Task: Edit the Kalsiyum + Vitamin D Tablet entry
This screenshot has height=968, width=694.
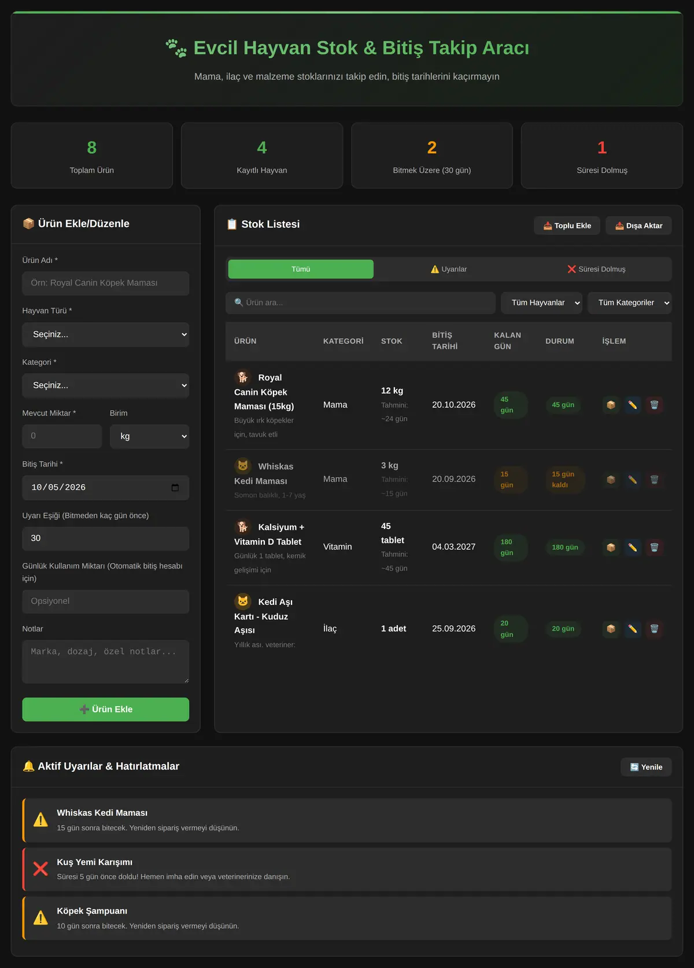Action: pyautogui.click(x=633, y=547)
